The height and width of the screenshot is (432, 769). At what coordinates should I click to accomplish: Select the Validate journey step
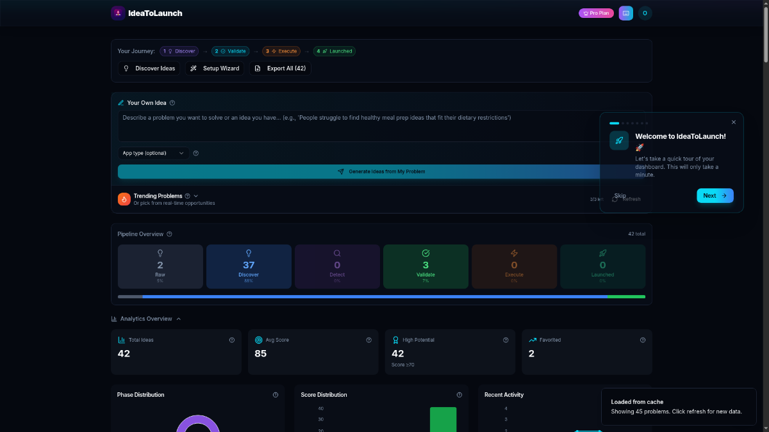click(230, 51)
